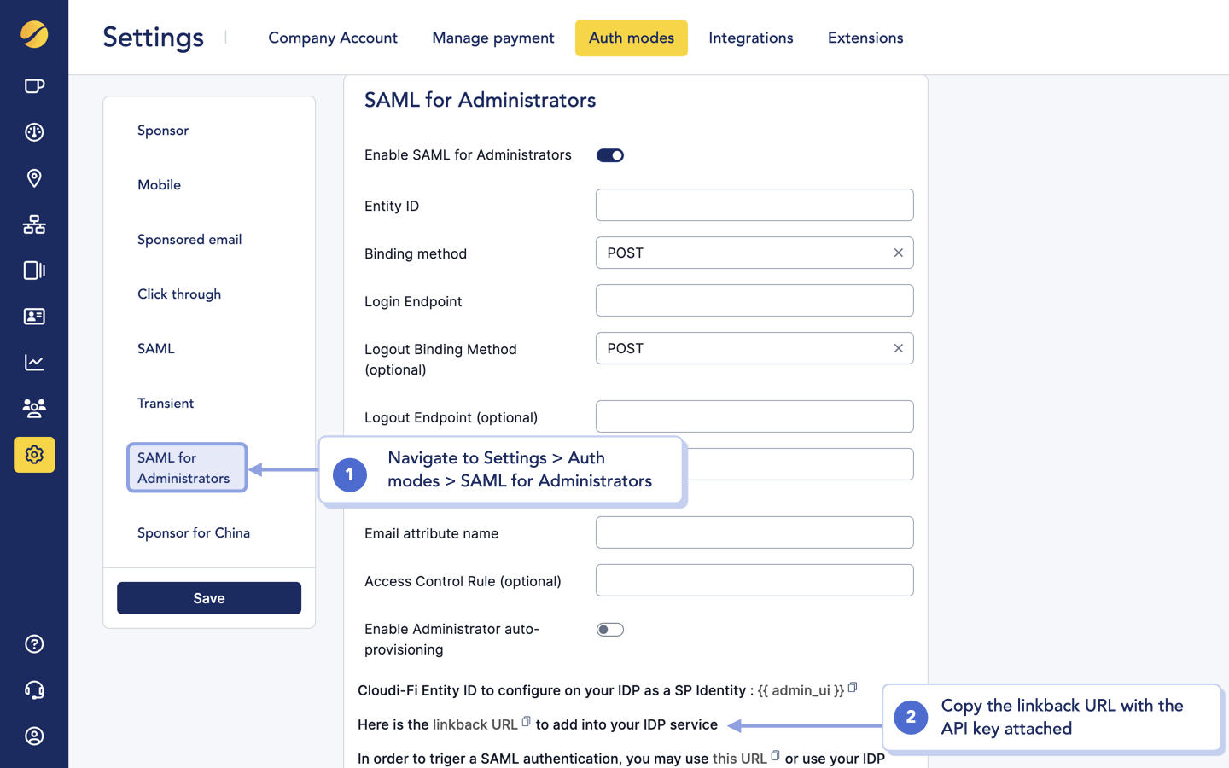This screenshot has height=768, width=1229.
Task: Disable the Enable SAML for Administrators toggle
Action: coord(609,154)
